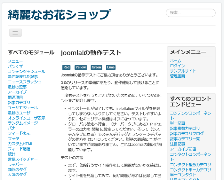Open the オンラインユーザ表示 link
The height and width of the screenshot is (180, 224).
tap(27, 118)
